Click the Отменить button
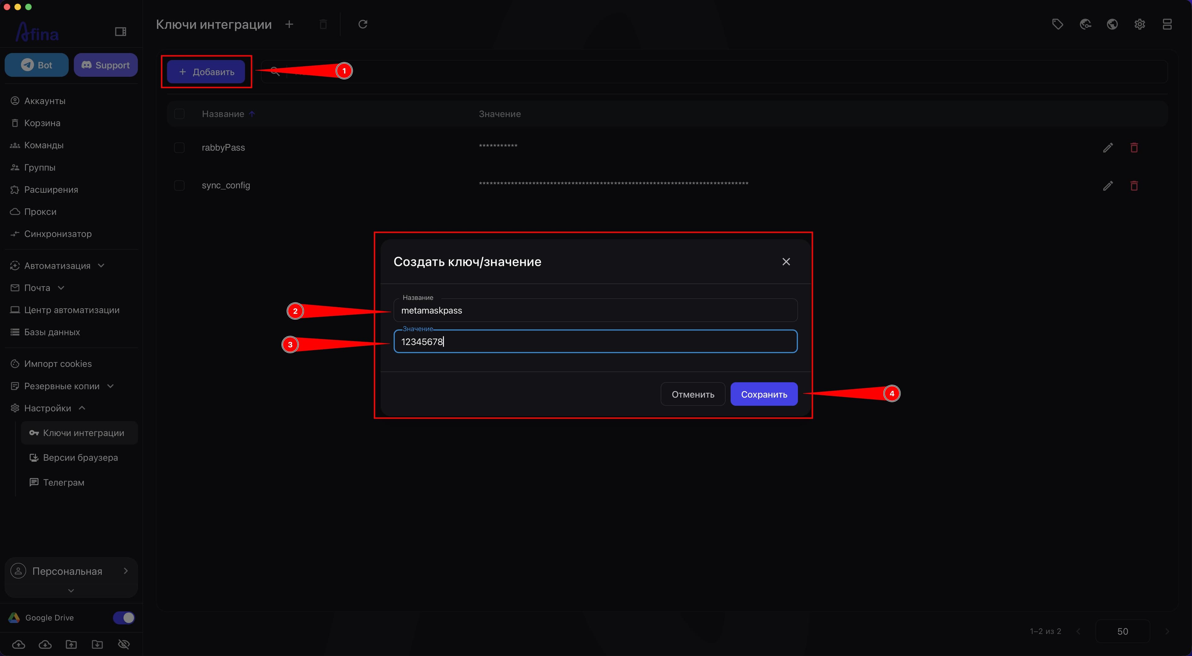Viewport: 1192px width, 656px height. pos(693,394)
